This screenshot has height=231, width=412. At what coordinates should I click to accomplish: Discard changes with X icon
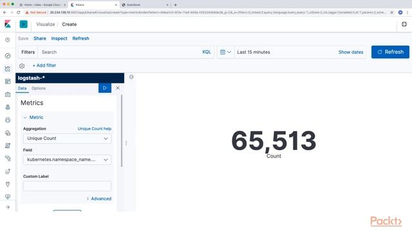pyautogui.click(x=118, y=88)
